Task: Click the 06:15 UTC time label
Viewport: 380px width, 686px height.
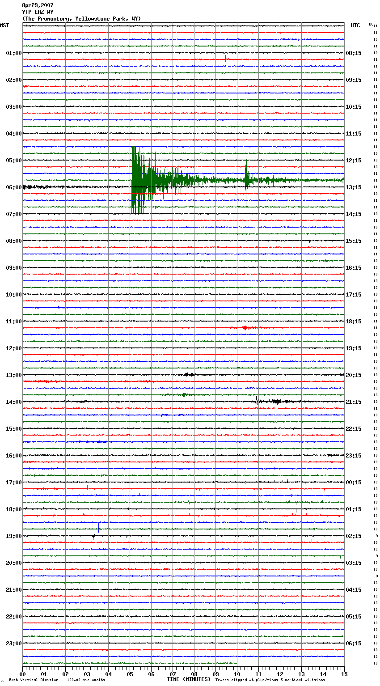Action: pos(354,644)
